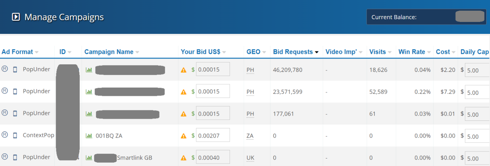The height and width of the screenshot is (166, 490).
Task: Click the ZA geo code
Action: [250, 136]
